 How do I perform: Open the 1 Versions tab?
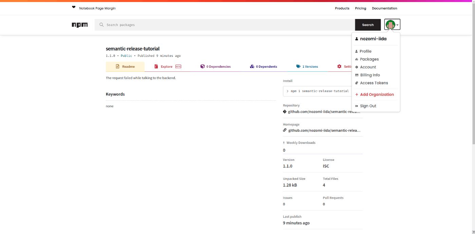(x=307, y=67)
